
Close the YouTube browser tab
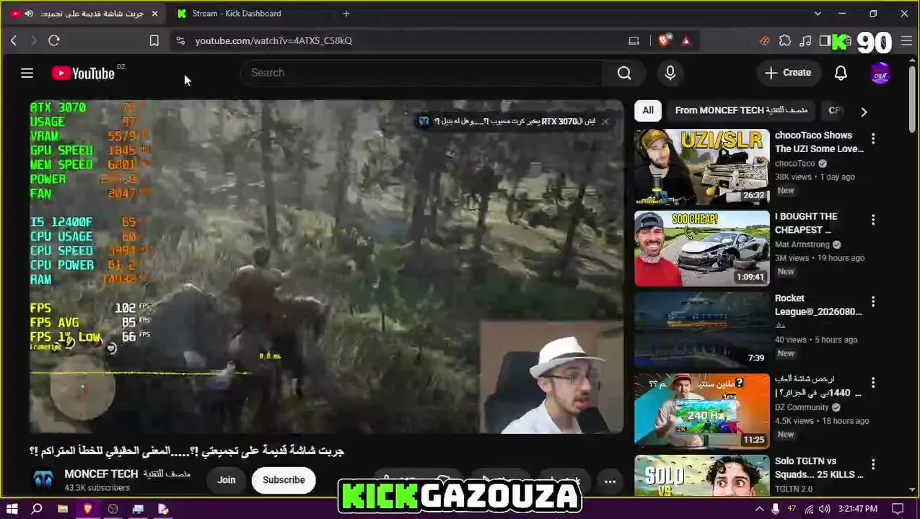pyautogui.click(x=154, y=14)
